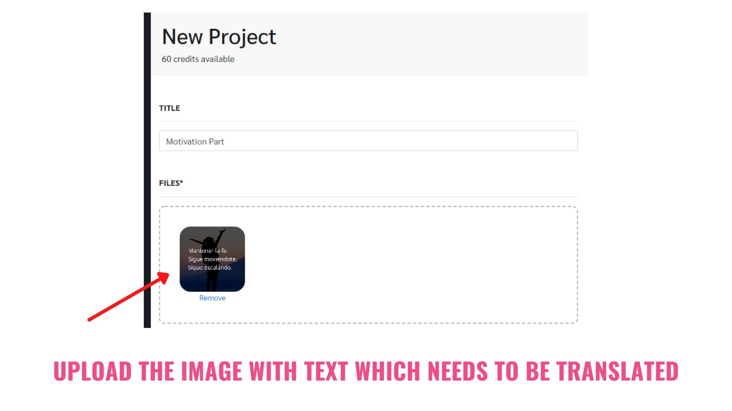Click the dark vertical sidebar strip
This screenshot has width=732, height=411.
[147, 170]
